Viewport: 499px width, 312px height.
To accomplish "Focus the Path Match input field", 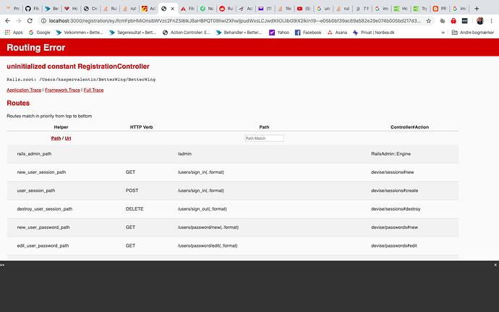I will [264, 138].
